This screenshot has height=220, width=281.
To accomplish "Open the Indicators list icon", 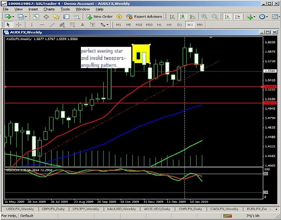I will (249, 17).
